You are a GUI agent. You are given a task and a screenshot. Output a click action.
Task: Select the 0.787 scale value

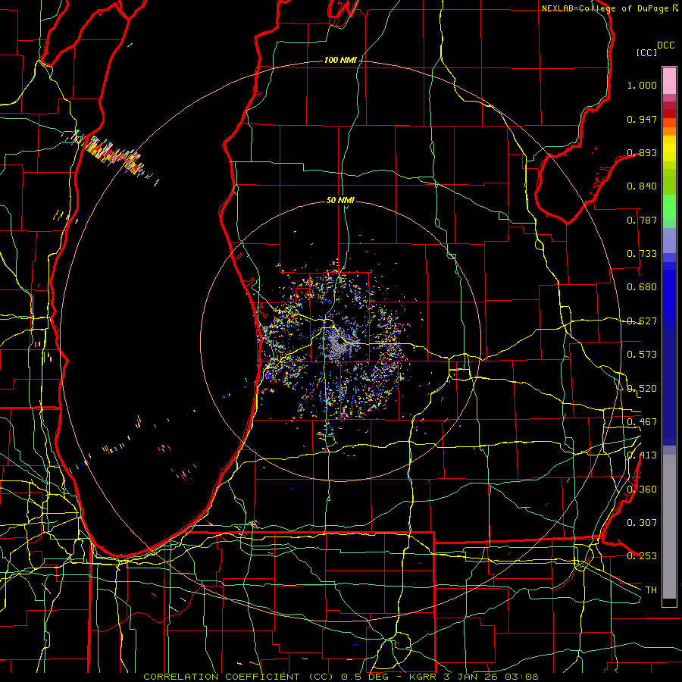pos(642,220)
